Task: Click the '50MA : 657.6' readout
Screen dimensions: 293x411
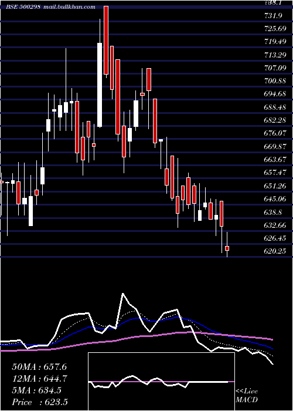Action: [x=39, y=367]
